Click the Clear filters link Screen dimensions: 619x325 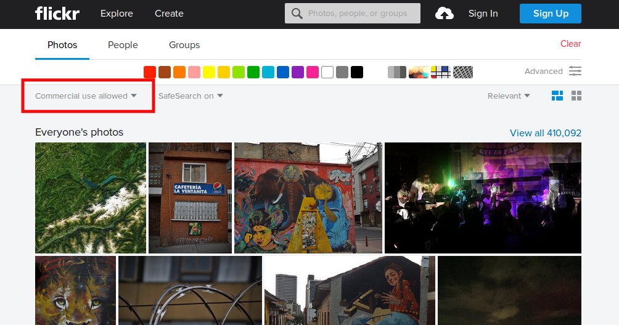point(570,44)
